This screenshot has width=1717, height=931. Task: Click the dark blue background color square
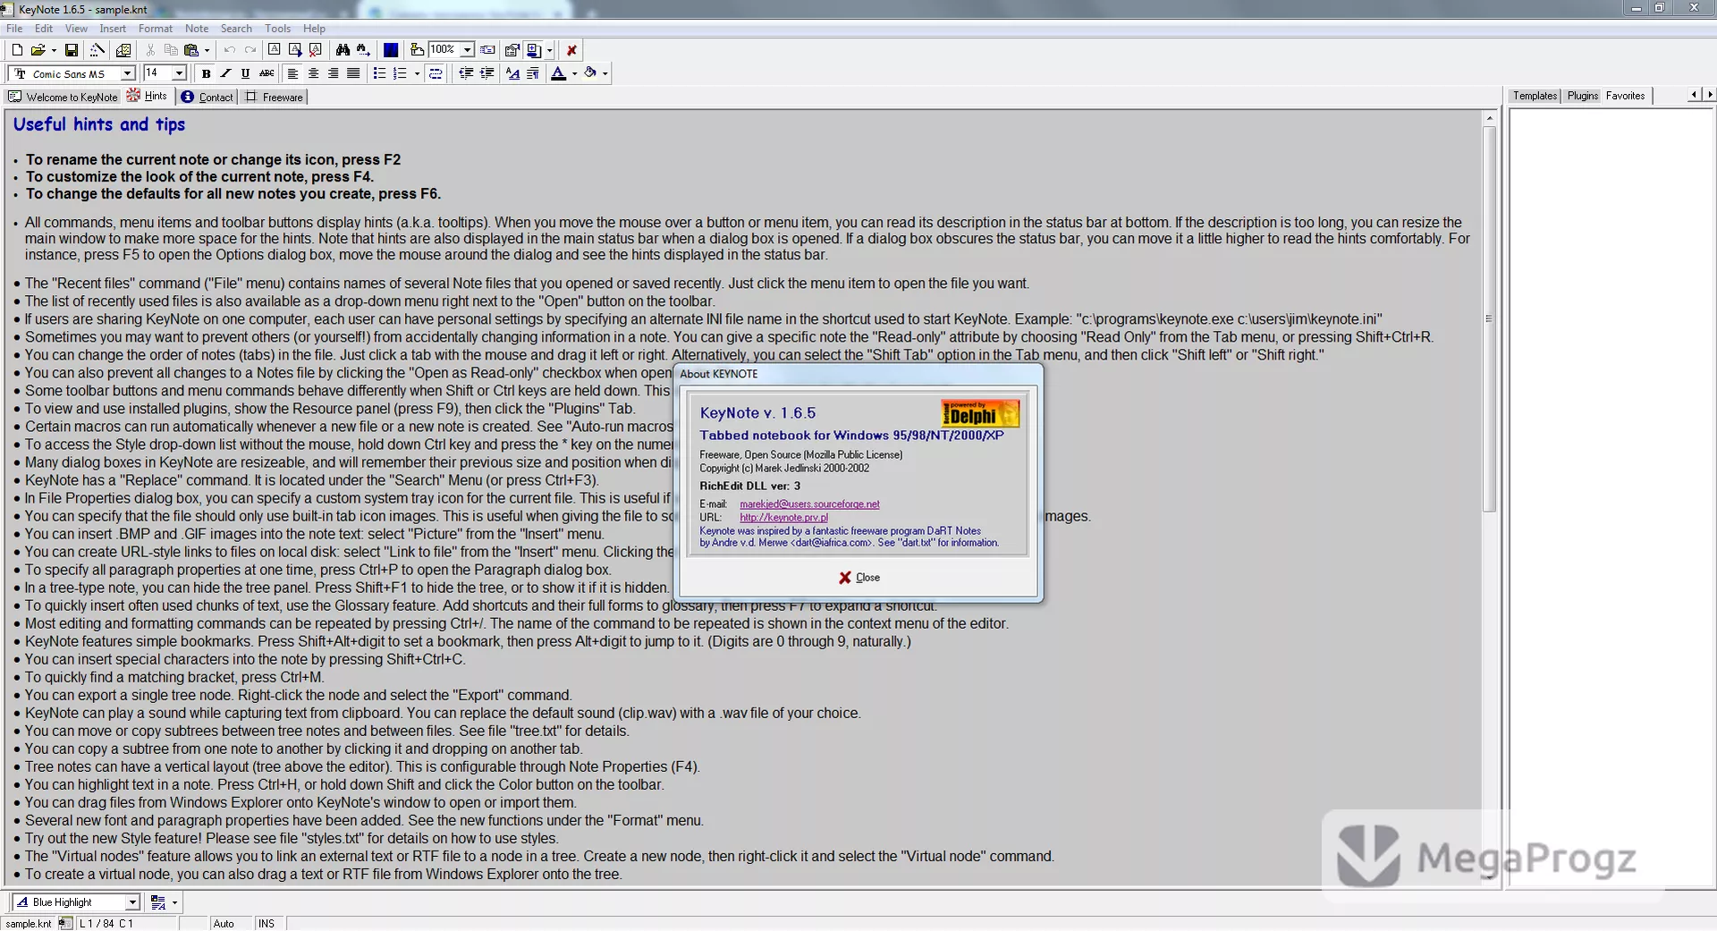[391, 50]
